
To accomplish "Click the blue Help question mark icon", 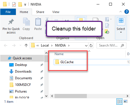I will pos(127,12).
